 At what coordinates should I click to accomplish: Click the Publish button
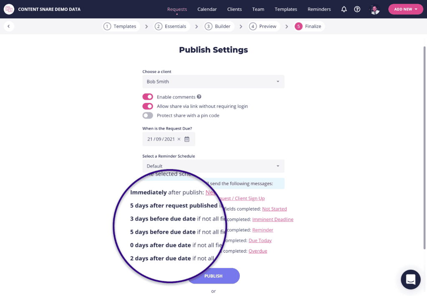point(214,276)
